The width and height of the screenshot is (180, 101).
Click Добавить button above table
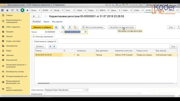tap(40, 46)
